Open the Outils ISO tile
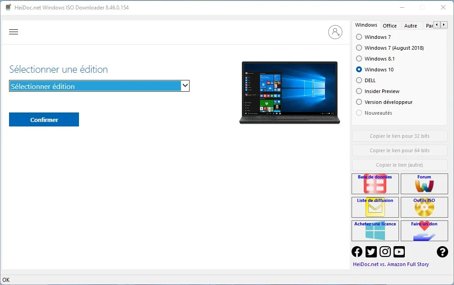454x285 pixels. (424, 207)
